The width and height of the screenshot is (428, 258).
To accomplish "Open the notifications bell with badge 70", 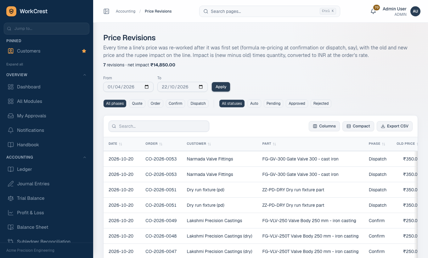I will pos(373,11).
